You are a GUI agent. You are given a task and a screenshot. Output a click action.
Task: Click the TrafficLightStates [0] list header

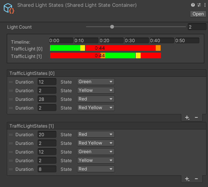pyautogui.click(x=107, y=73)
